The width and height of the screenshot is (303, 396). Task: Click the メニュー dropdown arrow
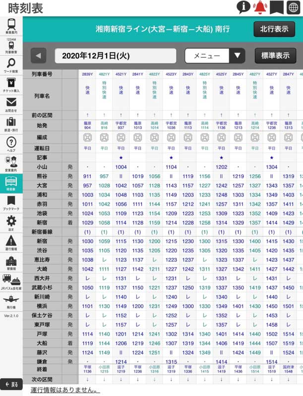pyautogui.click(x=237, y=55)
